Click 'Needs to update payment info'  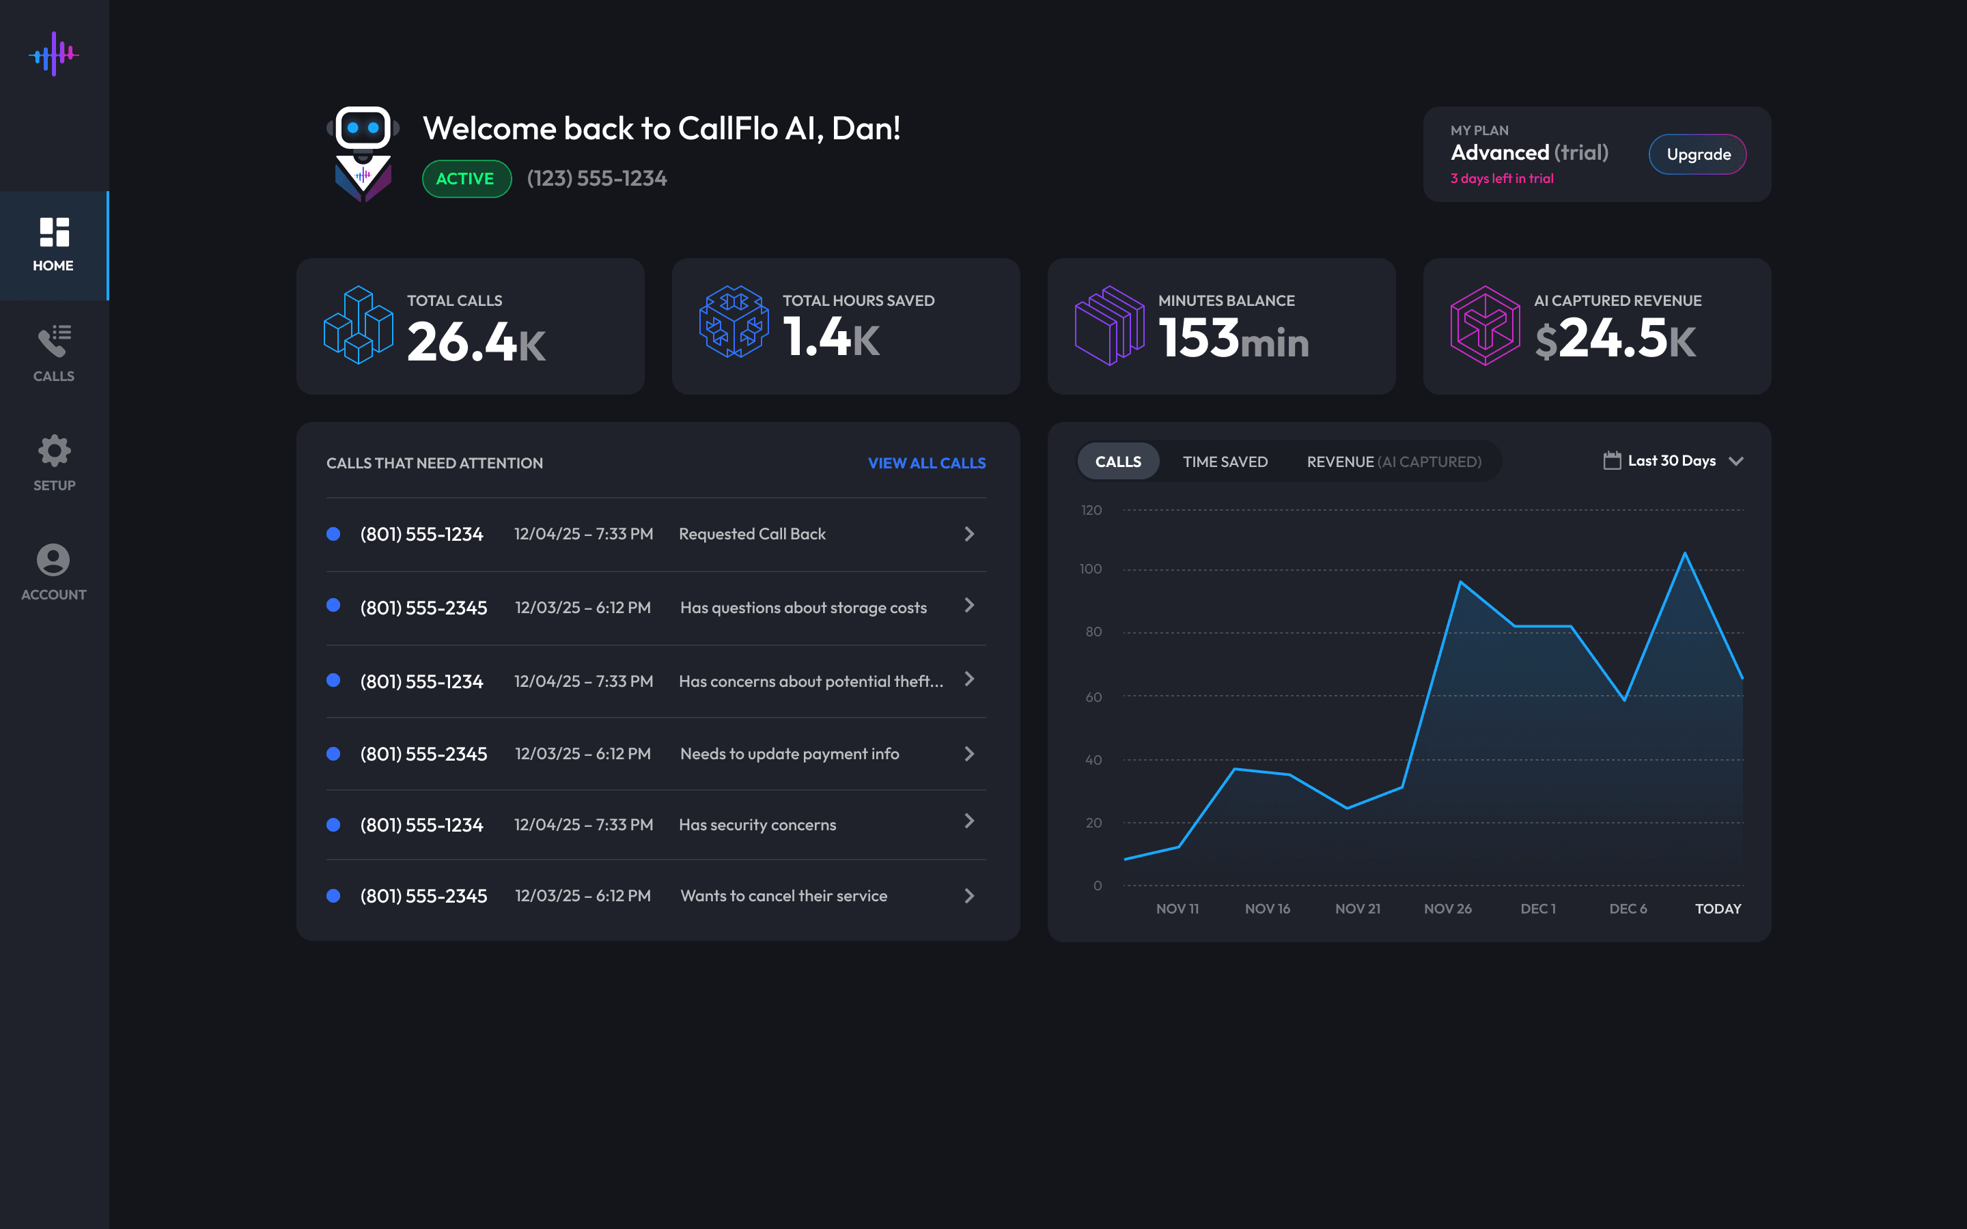coord(790,754)
